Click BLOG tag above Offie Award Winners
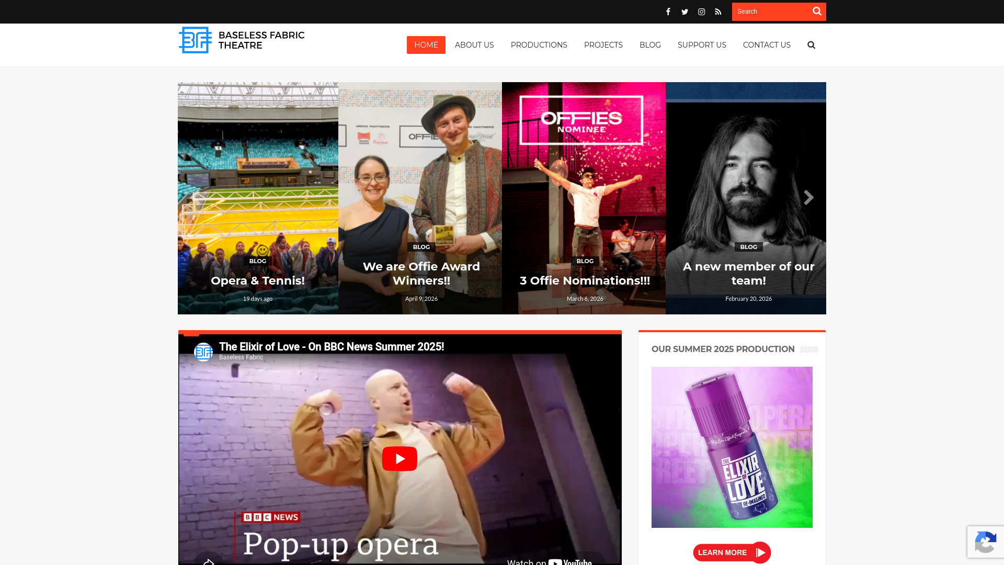Viewport: 1004px width, 565px height. (x=421, y=247)
